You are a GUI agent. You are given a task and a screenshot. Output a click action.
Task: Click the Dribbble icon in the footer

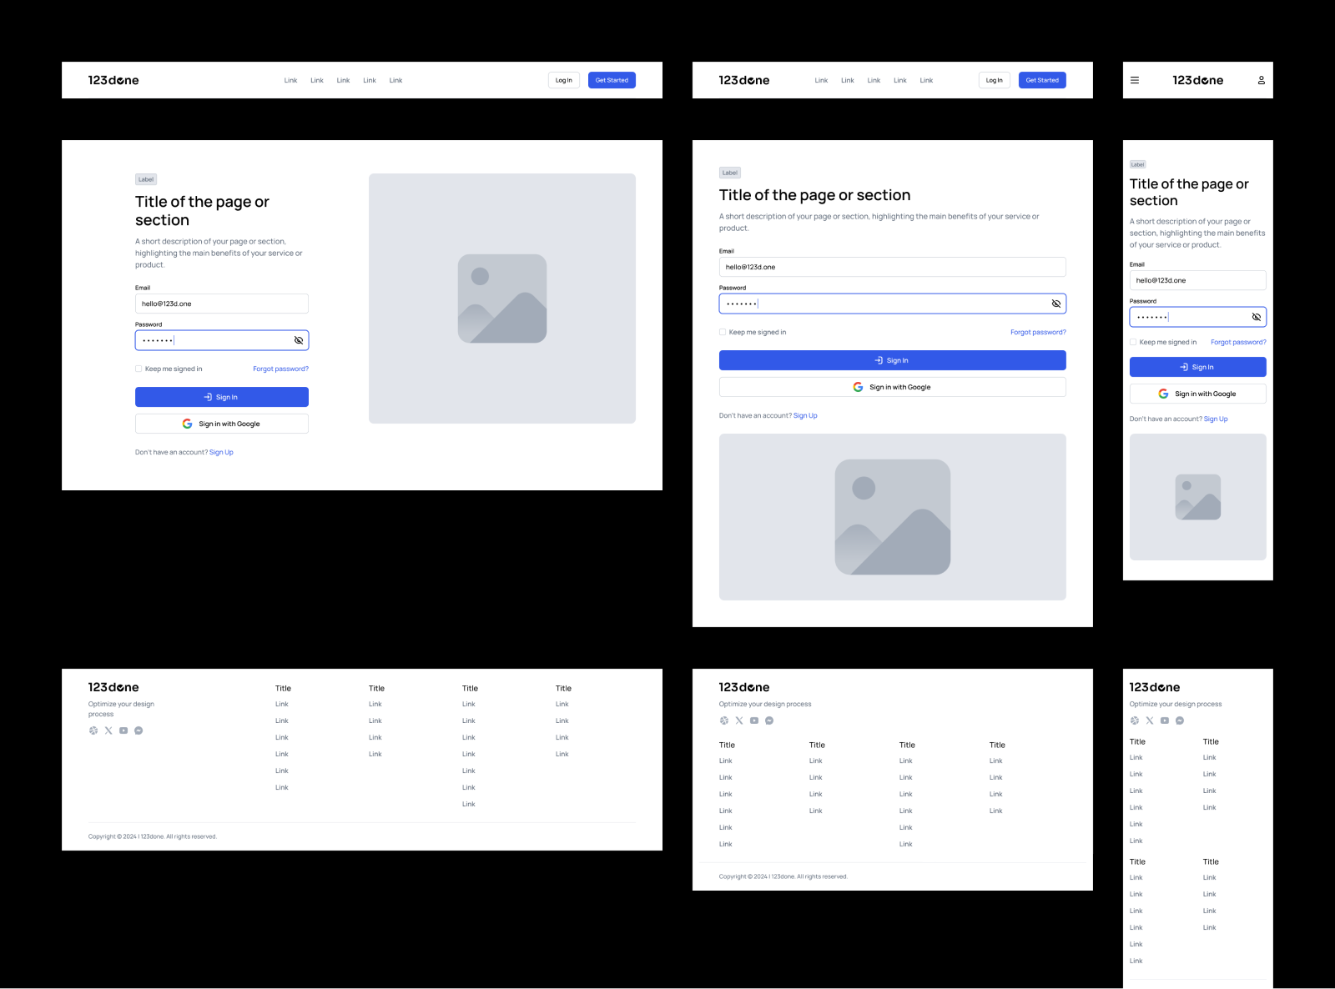click(93, 730)
